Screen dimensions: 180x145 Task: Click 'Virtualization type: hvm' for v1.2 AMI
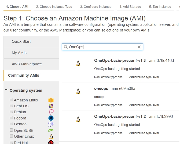tap(144, 133)
